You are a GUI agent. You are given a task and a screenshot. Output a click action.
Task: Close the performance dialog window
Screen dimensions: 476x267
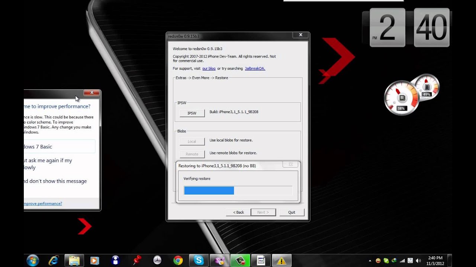coord(91,92)
